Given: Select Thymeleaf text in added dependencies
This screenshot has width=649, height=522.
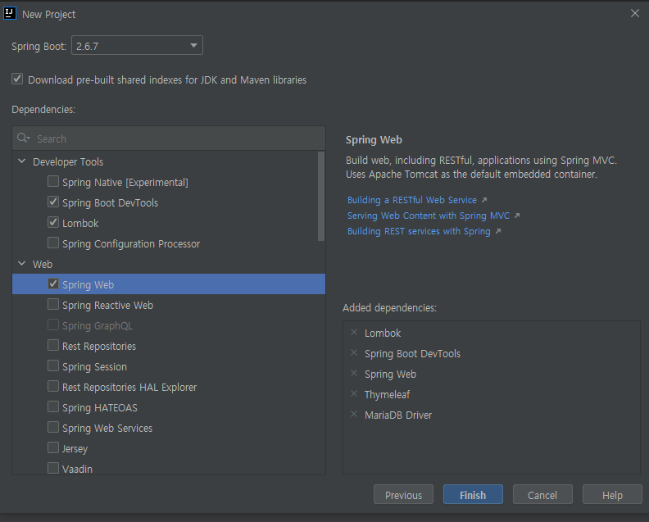Looking at the screenshot, I should coord(387,394).
